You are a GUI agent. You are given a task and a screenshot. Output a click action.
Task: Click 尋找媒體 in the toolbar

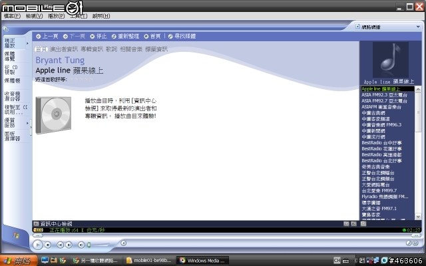coord(182,36)
